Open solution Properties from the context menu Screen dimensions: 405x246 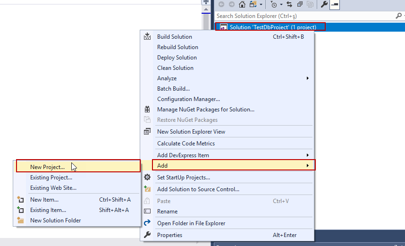[227, 235]
